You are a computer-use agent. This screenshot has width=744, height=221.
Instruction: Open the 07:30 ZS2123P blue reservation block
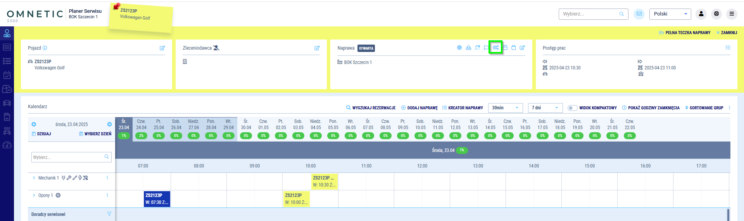(157, 199)
